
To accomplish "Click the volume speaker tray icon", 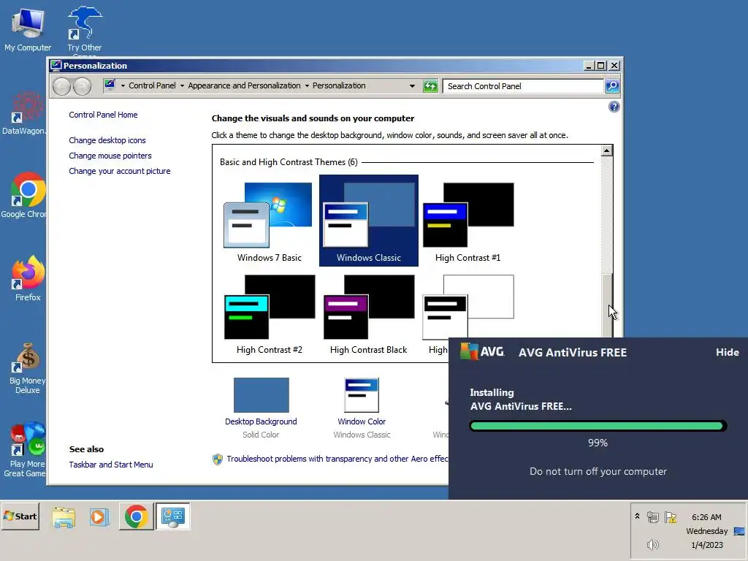I will point(652,544).
